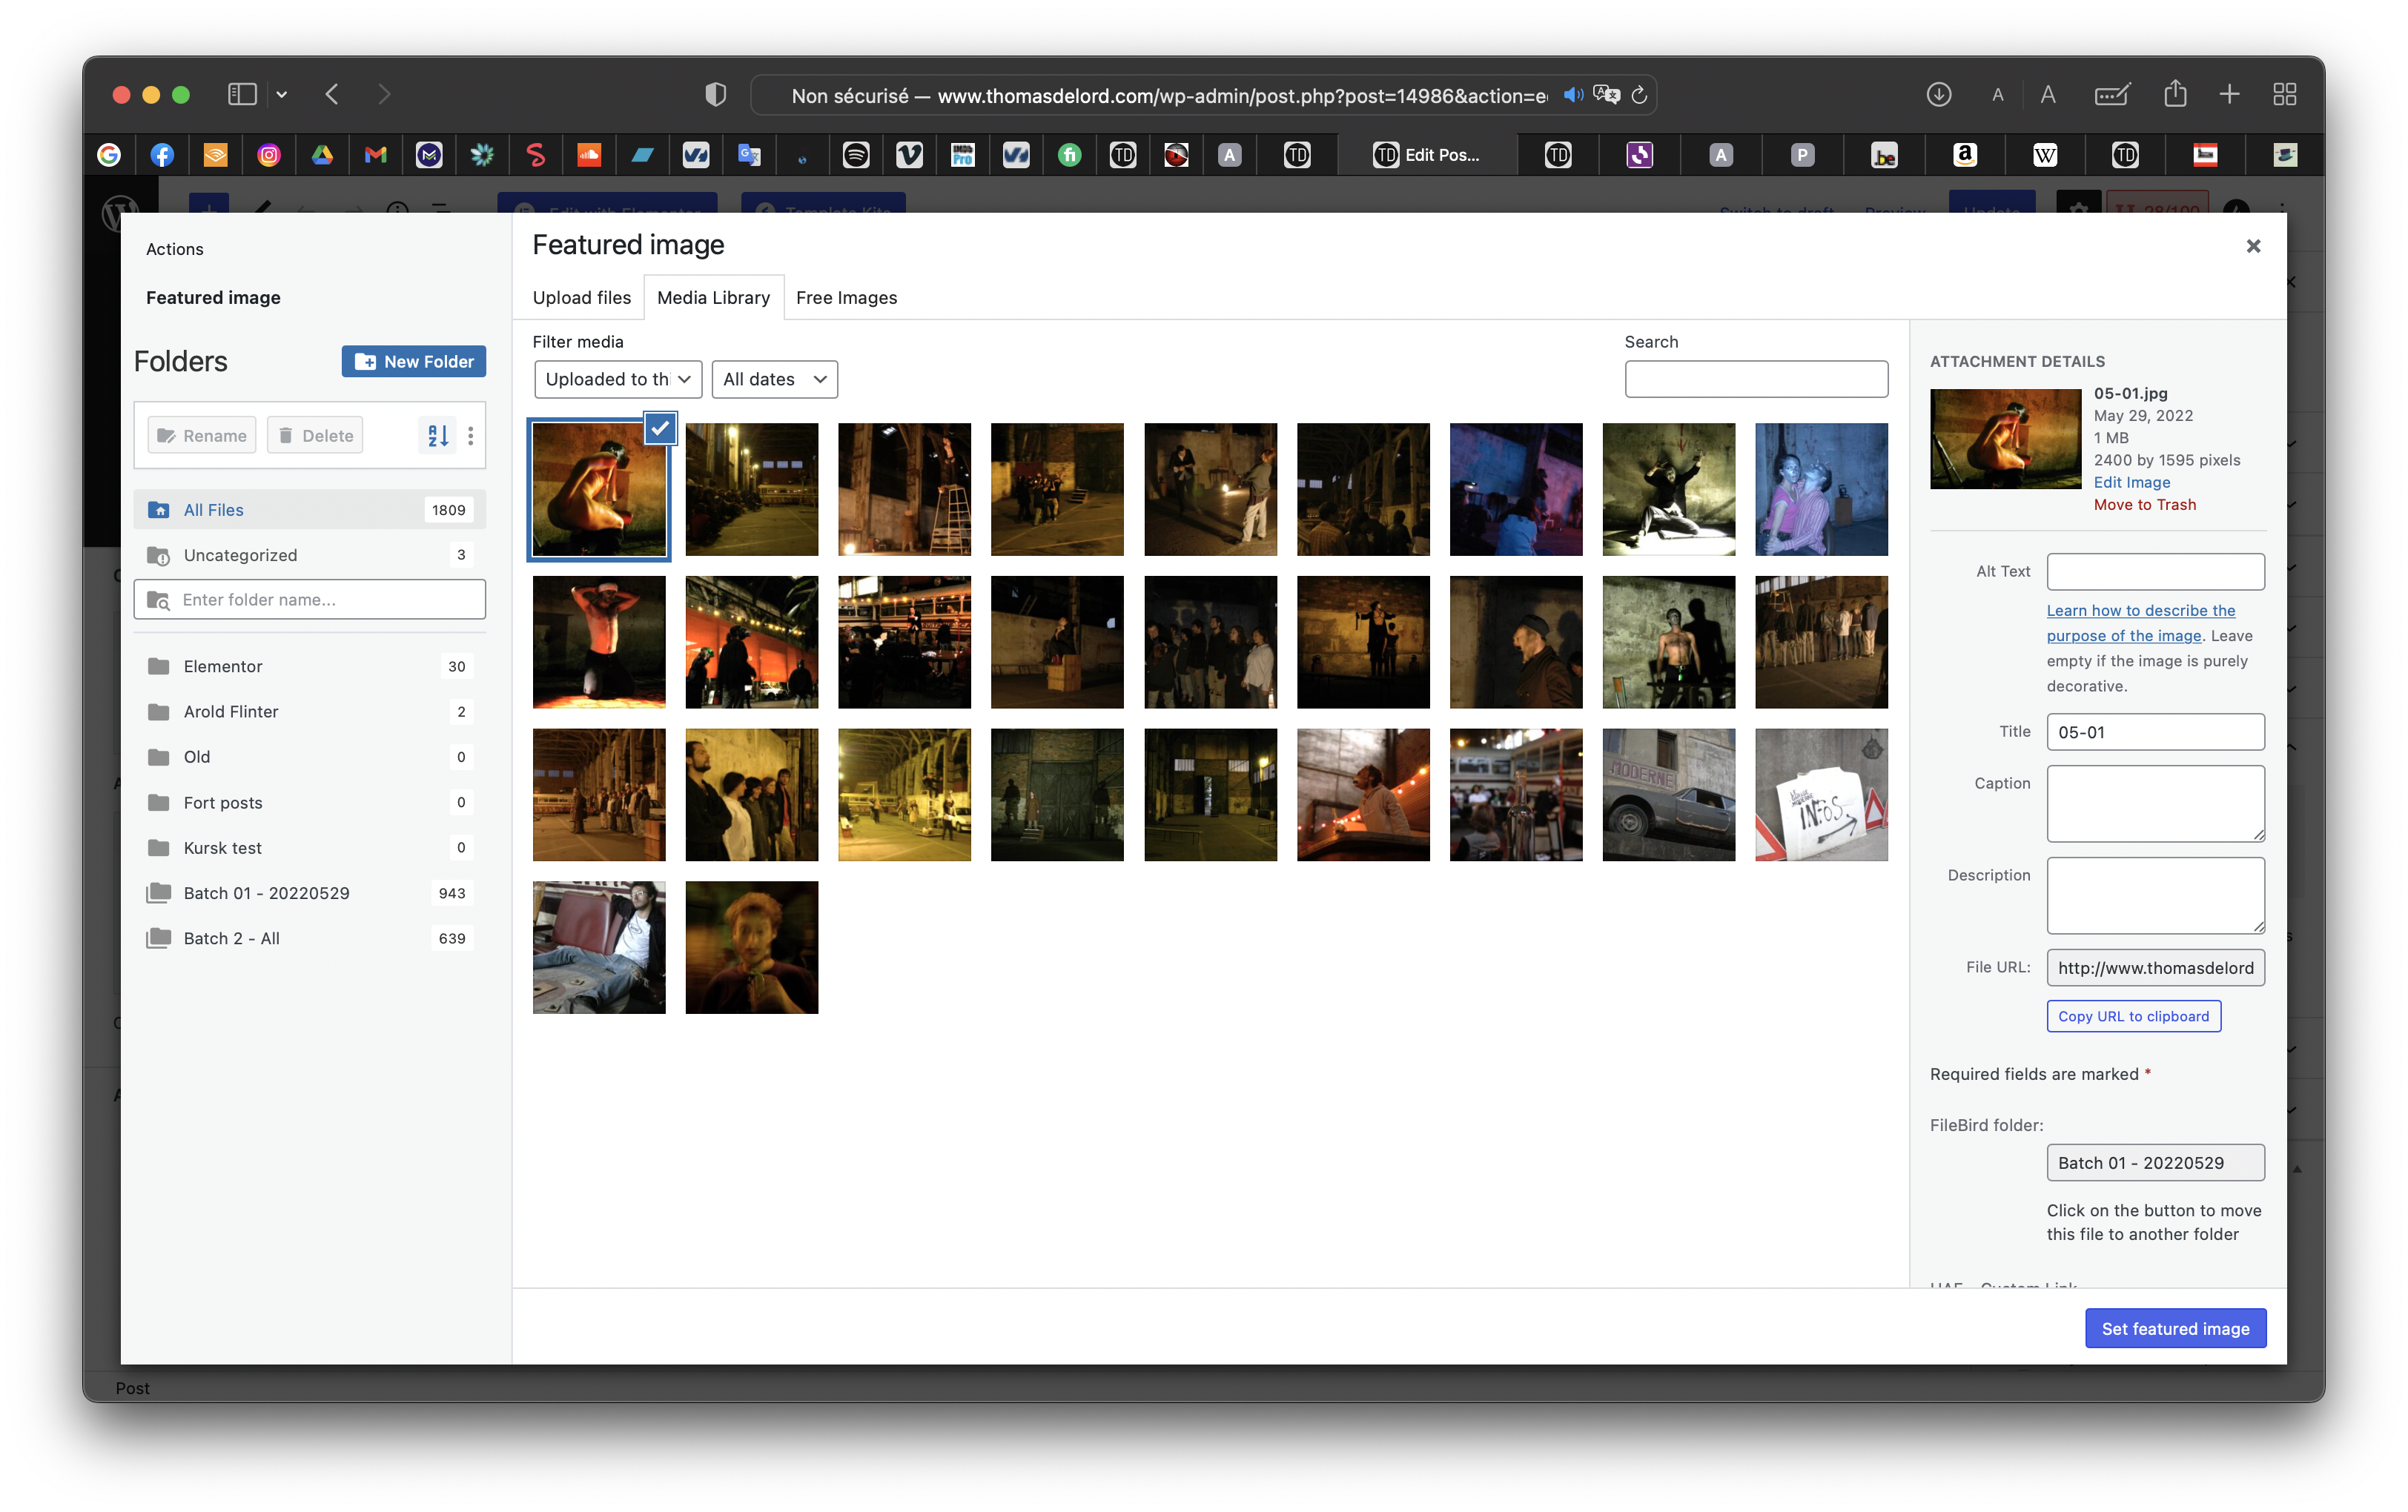
Task: Switch to the Upload files tab
Action: click(x=582, y=298)
